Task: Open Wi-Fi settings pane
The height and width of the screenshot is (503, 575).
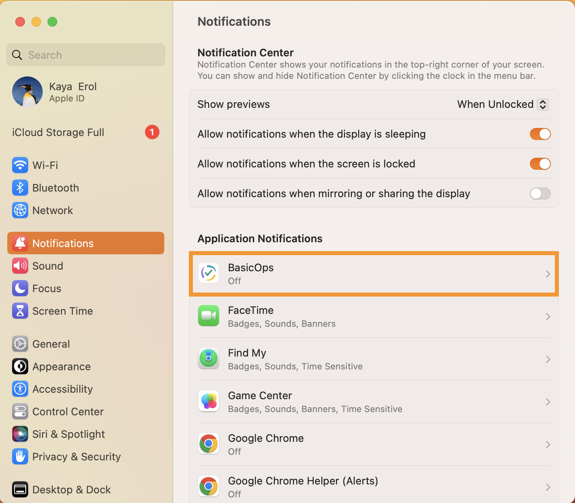Action: (86, 165)
